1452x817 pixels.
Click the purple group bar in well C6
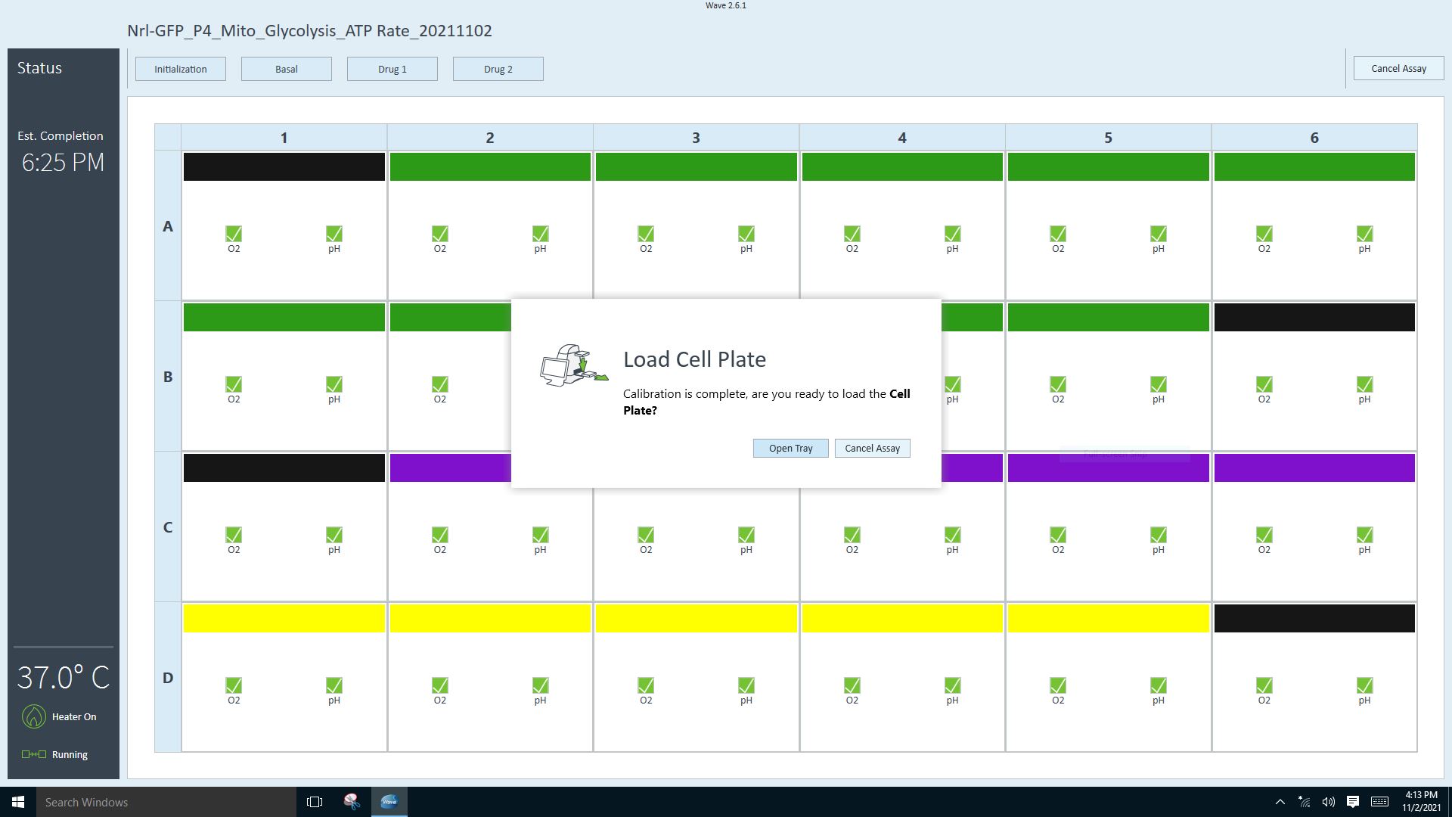click(1314, 468)
